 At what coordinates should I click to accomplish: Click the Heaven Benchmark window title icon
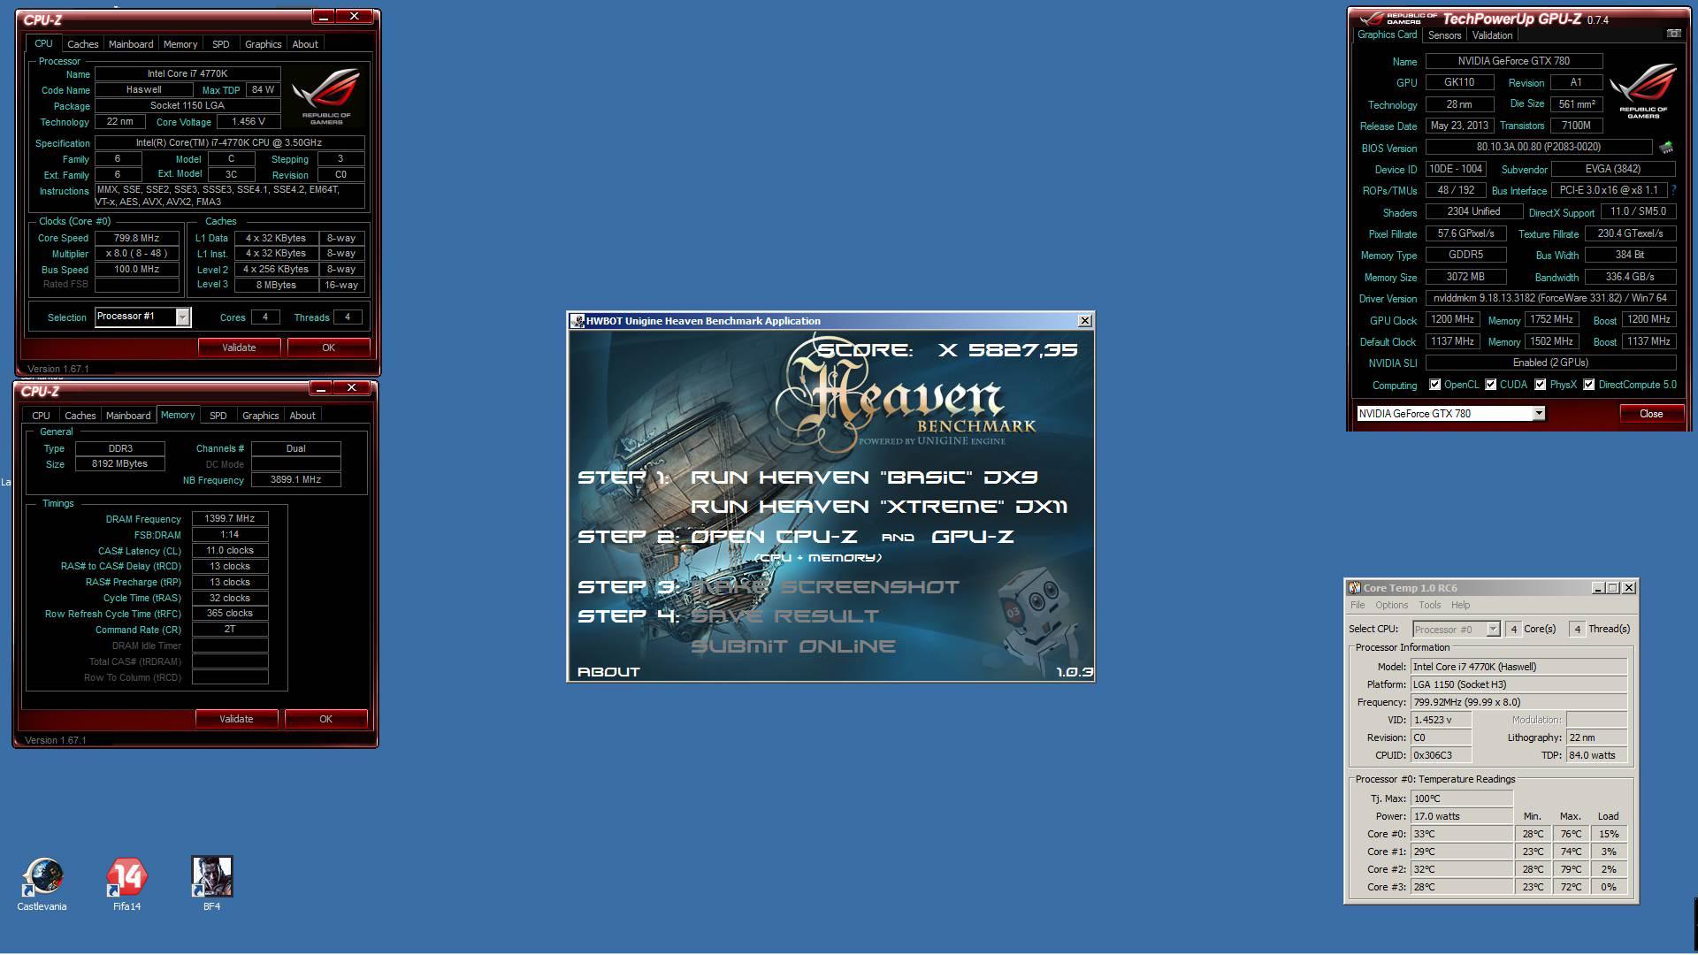pyautogui.click(x=577, y=321)
